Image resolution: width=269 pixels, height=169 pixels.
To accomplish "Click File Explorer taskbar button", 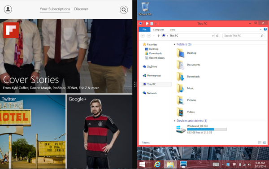I will pyautogui.click(x=170, y=165).
